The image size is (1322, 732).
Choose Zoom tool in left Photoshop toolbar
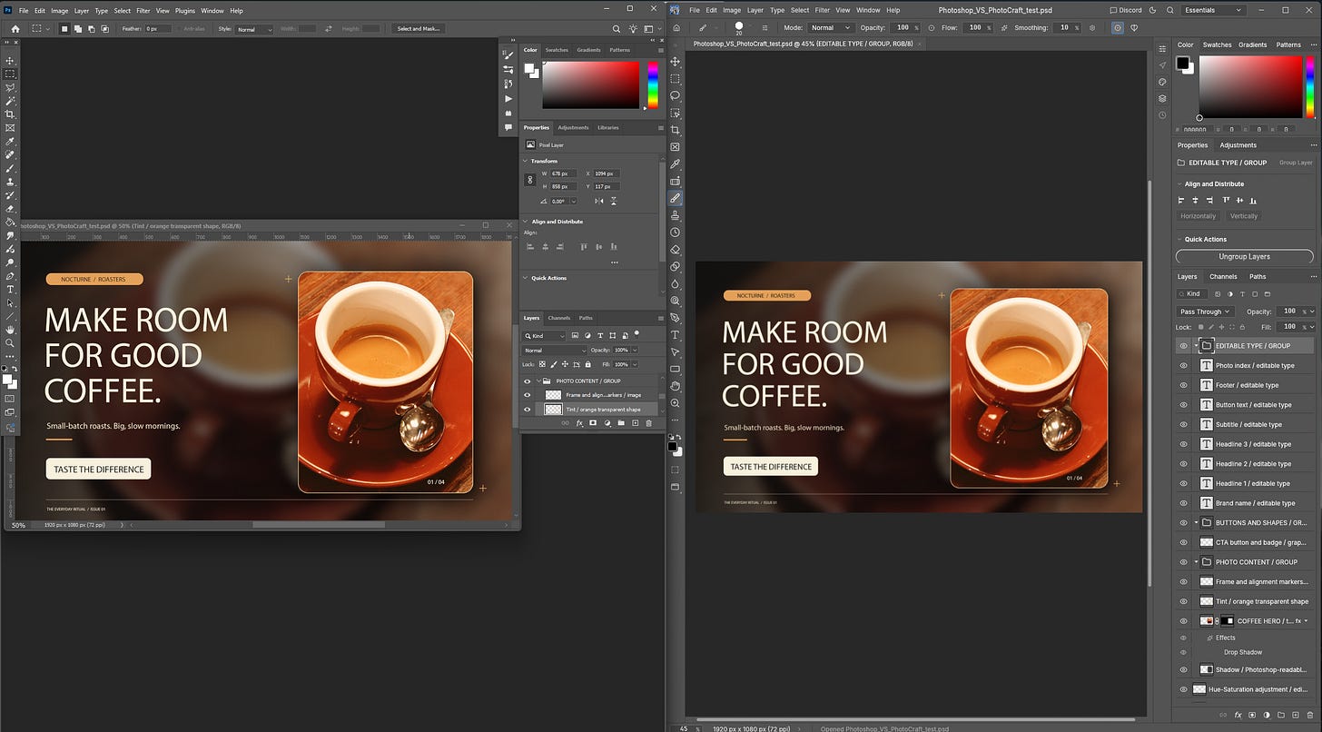10,343
